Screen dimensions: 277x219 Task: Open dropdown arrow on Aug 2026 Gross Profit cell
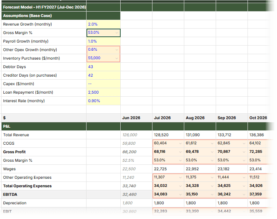click(x=212, y=152)
